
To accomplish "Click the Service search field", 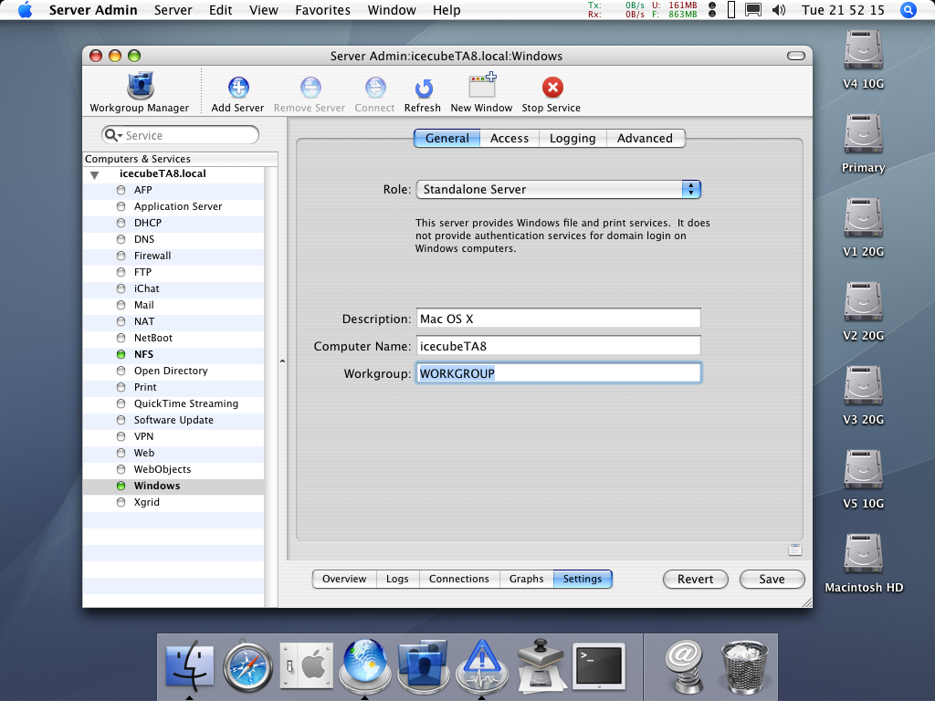I will pyautogui.click(x=180, y=135).
